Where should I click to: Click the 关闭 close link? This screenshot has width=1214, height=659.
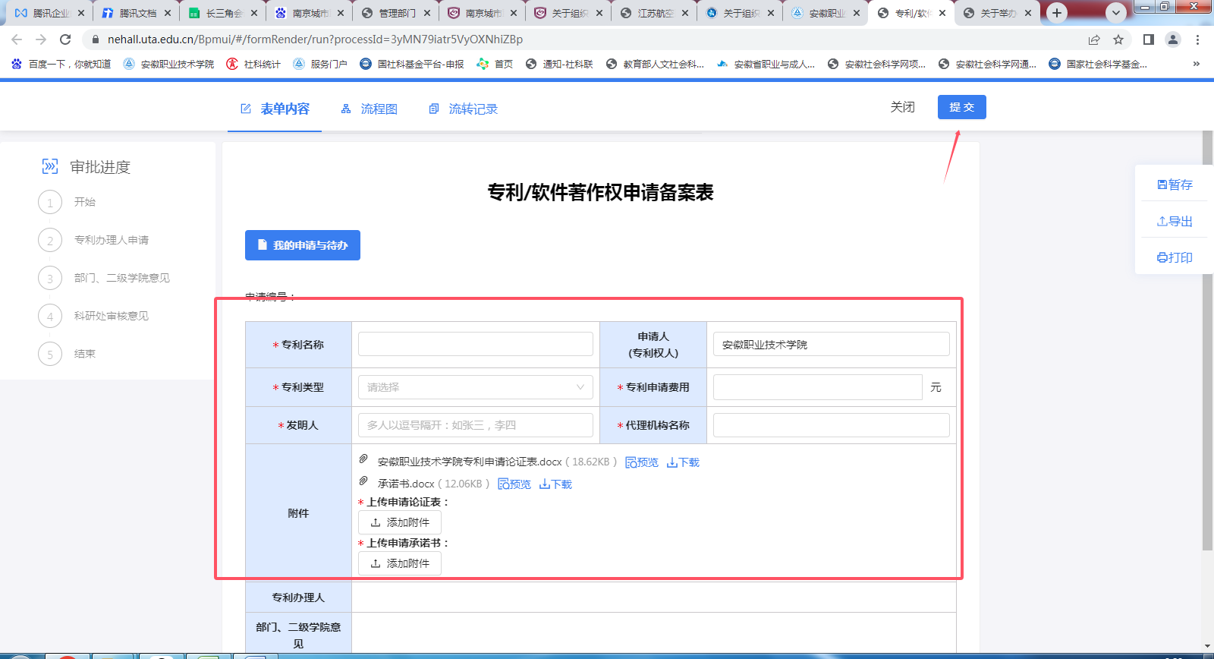click(x=902, y=107)
